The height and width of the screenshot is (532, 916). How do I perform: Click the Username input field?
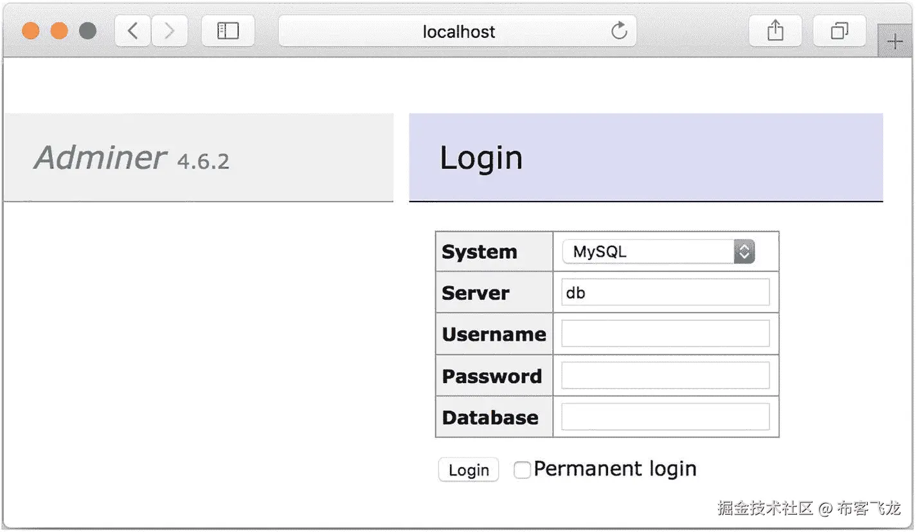[665, 334]
